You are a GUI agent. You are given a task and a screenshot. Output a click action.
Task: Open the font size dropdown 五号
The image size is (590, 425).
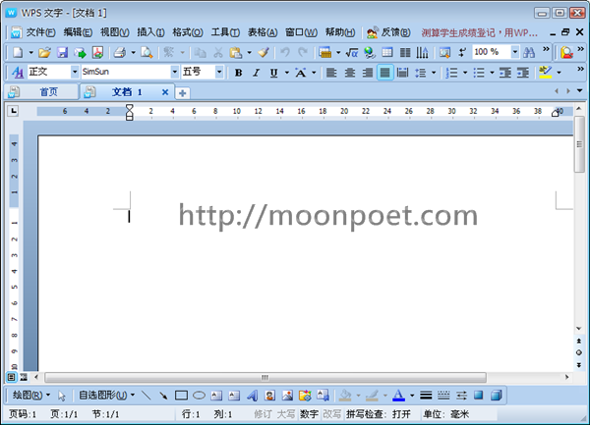pyautogui.click(x=218, y=72)
